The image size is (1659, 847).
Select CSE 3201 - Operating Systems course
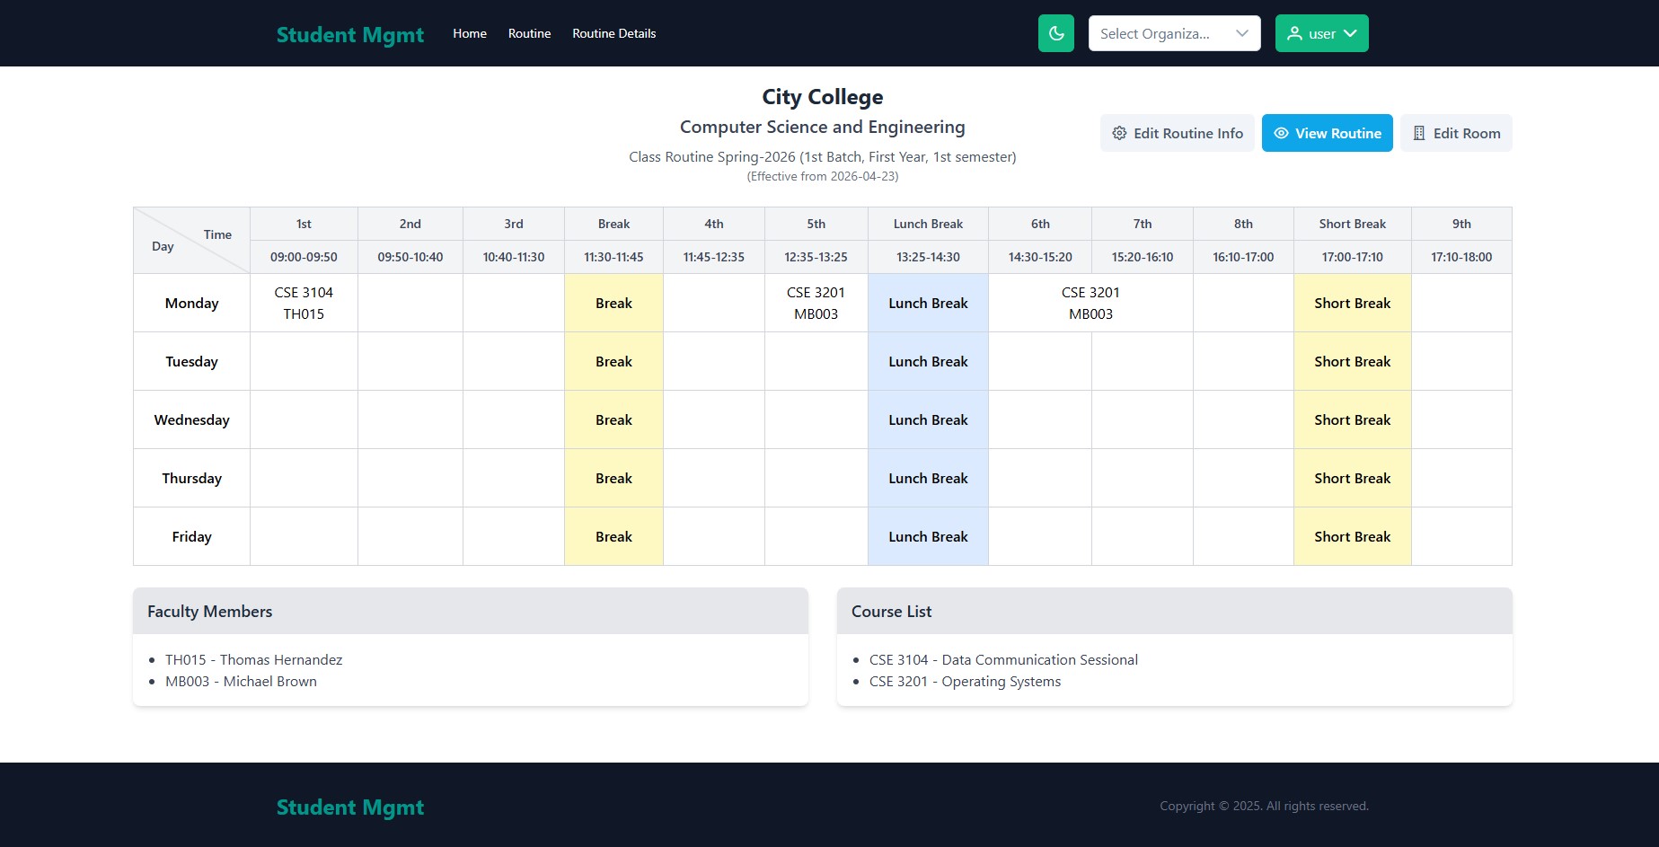pyautogui.click(x=965, y=681)
